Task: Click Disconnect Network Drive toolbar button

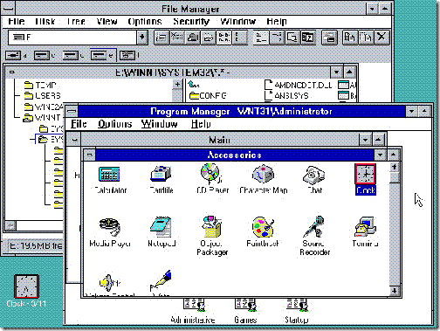Action: pyautogui.click(x=176, y=38)
